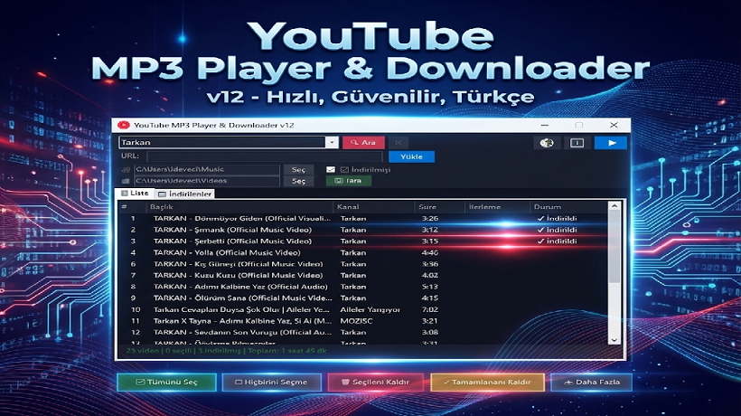Click the empty URL input field
The image size is (741, 416).
pyautogui.click(x=264, y=156)
